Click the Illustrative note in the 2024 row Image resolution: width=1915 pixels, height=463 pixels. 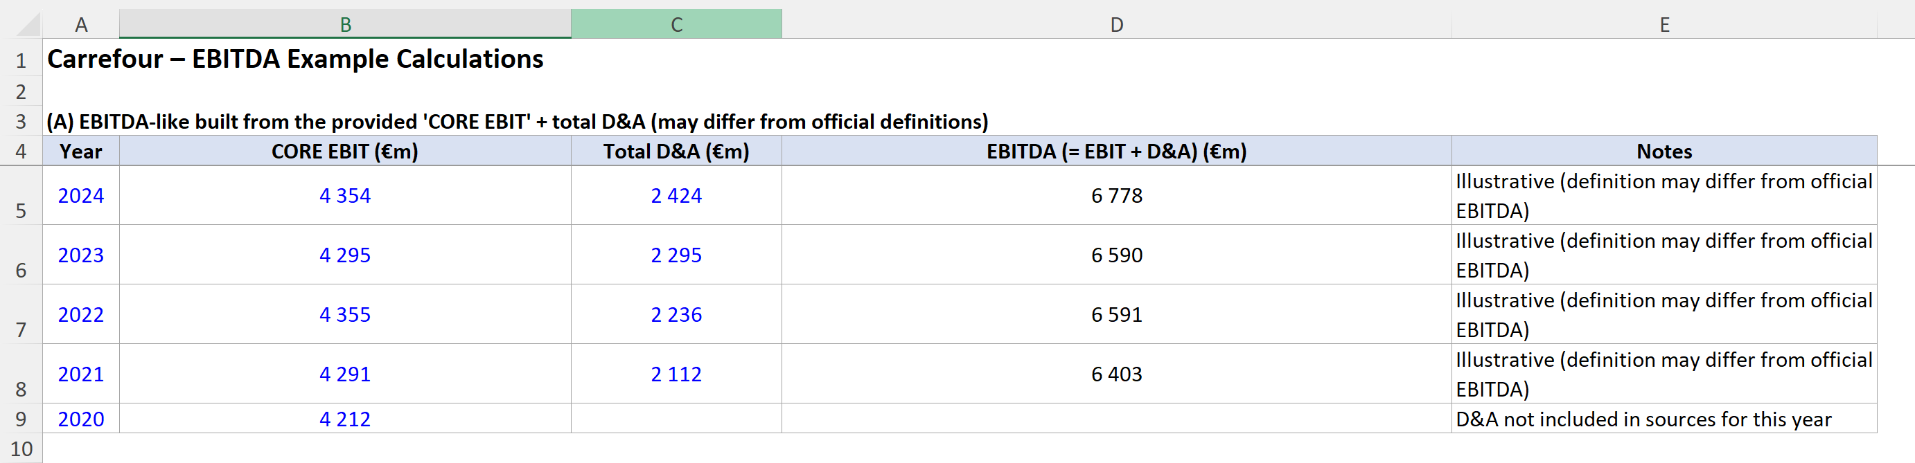(x=1664, y=195)
